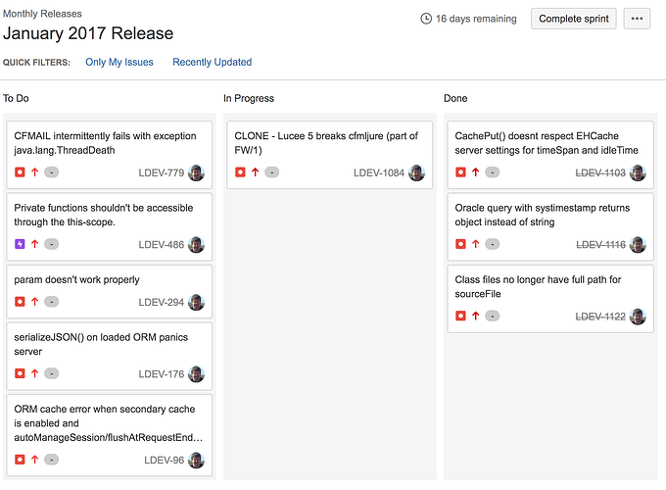The width and height of the screenshot is (666, 490).
Task: Open the LDEV-779 issue key link
Action: [x=161, y=172]
